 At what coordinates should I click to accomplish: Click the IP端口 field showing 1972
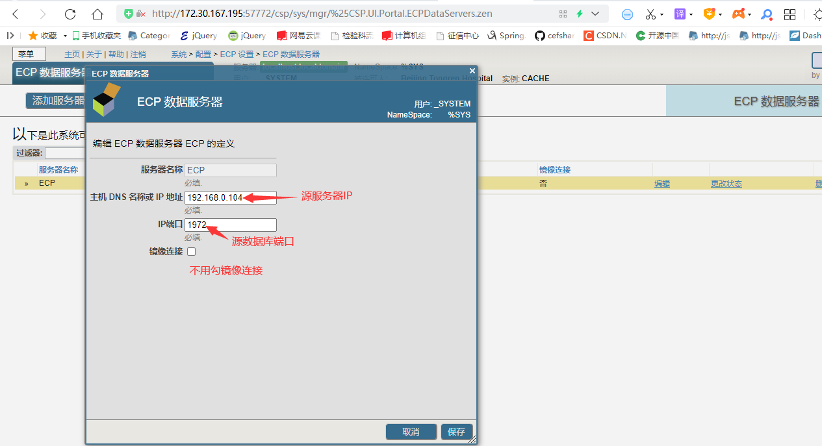tap(231, 225)
